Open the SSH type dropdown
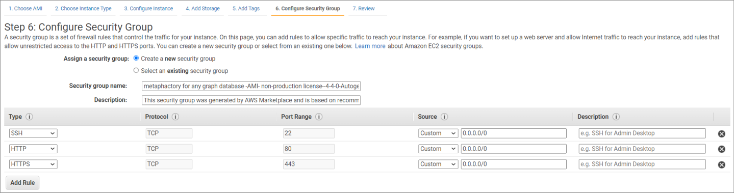 point(33,133)
